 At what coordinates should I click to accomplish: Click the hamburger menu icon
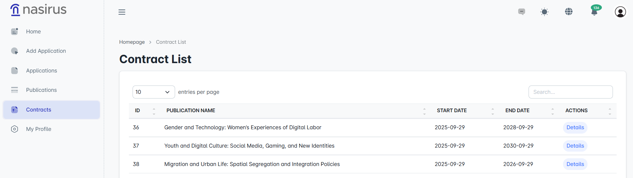(122, 12)
